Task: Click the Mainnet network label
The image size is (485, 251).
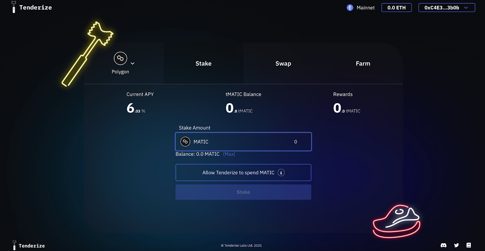Action: pos(366,8)
